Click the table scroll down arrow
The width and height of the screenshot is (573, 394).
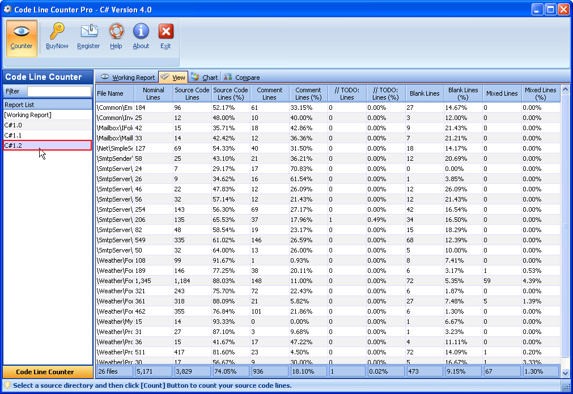(x=565, y=373)
